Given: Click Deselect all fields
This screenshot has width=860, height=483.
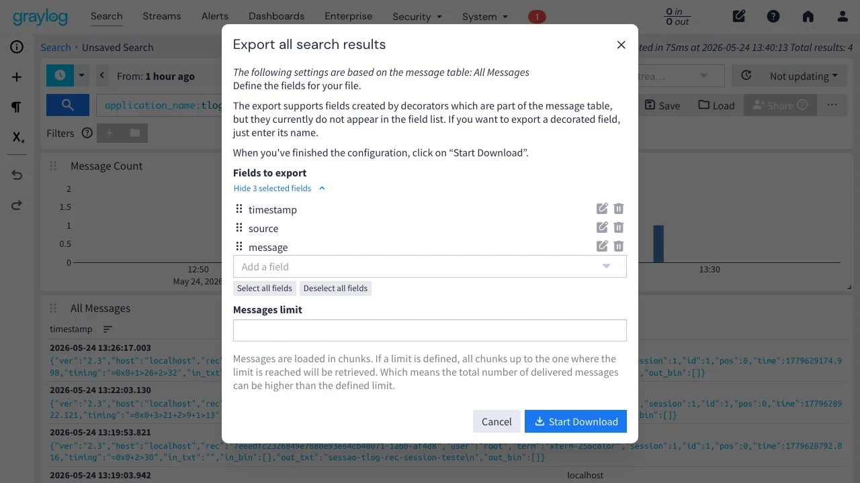Looking at the screenshot, I should [x=335, y=288].
